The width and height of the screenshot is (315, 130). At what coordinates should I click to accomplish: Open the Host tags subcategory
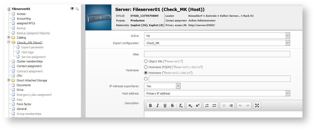click(27, 52)
